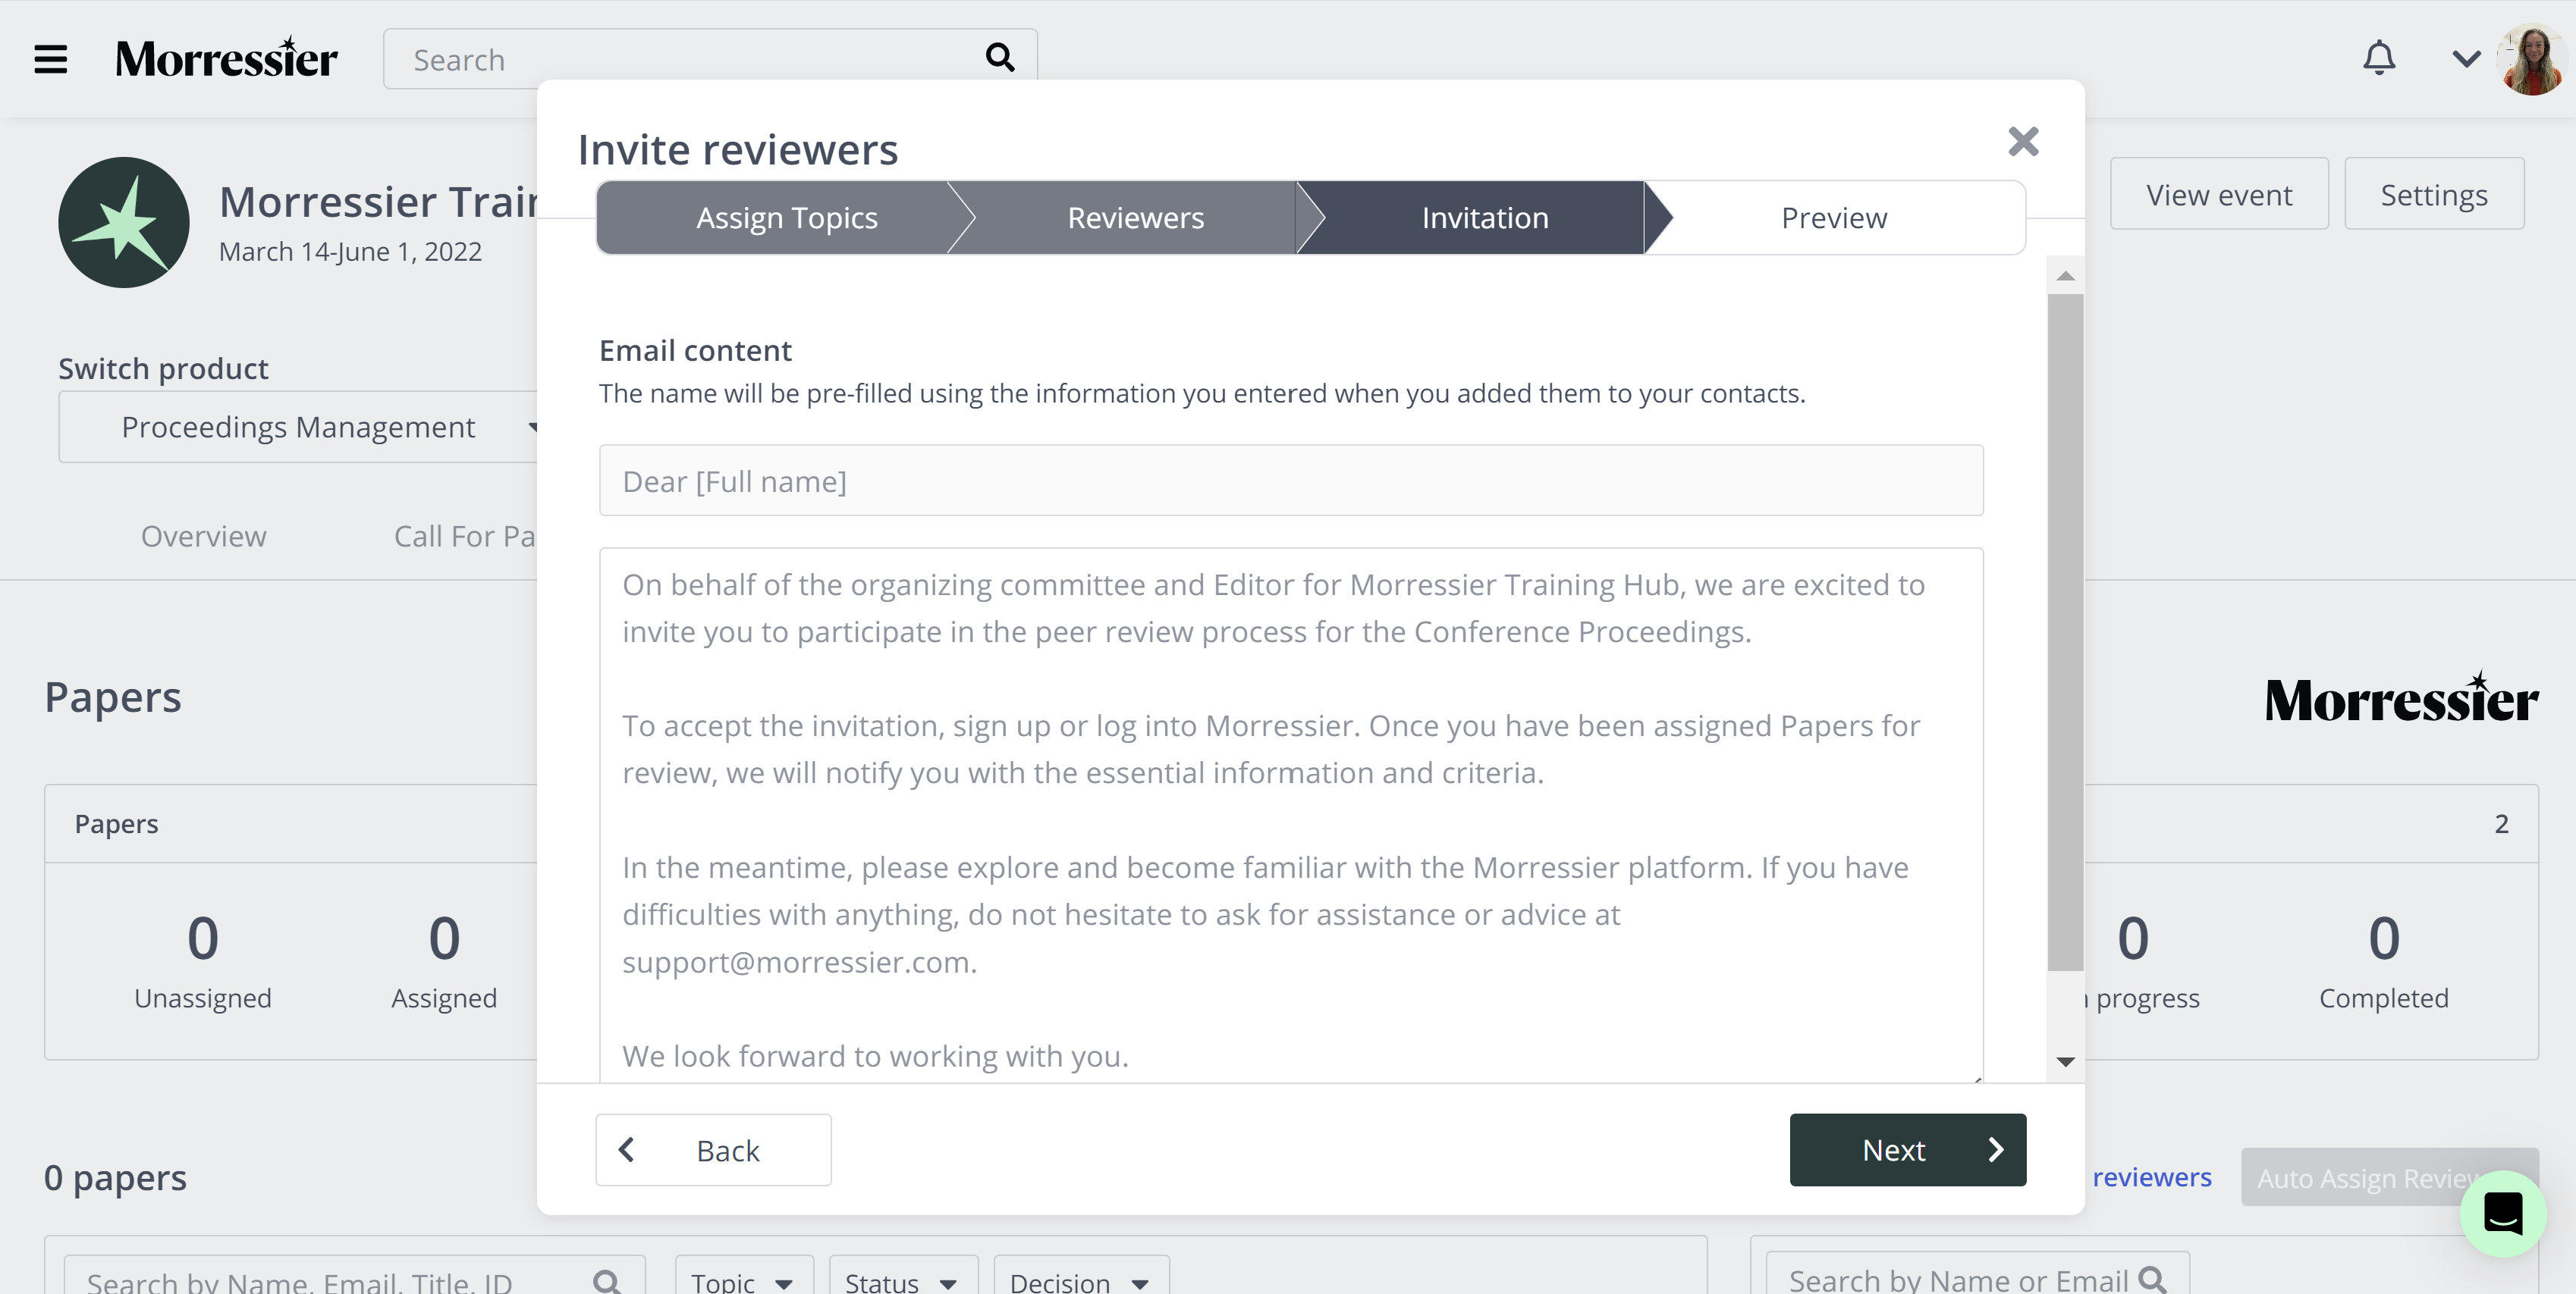This screenshot has width=2576, height=1294.
Task: Select the Invitation step
Action: 1485,217
